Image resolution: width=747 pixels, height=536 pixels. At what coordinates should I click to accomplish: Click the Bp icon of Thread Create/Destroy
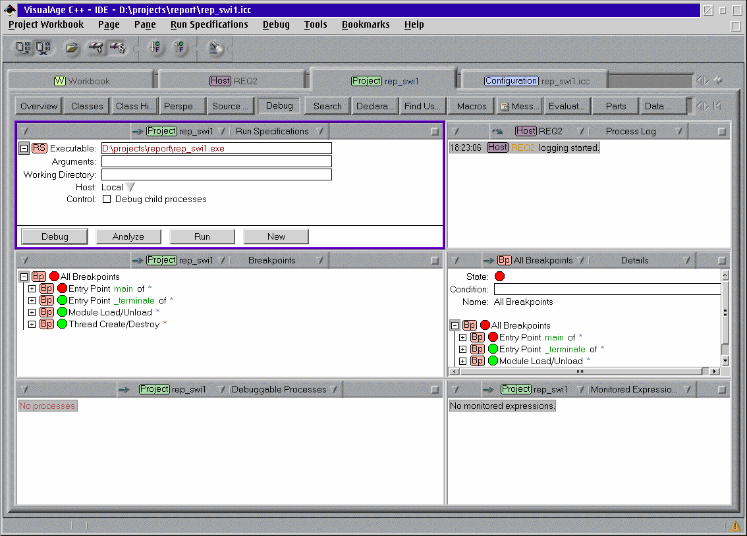point(47,324)
